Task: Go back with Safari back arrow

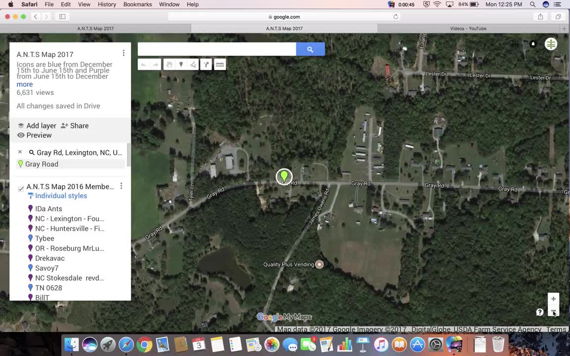Action: [35, 17]
